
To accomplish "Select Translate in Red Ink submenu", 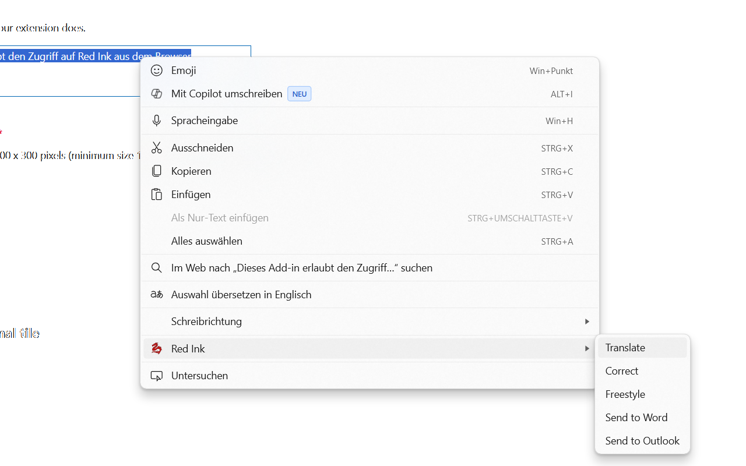I will click(x=642, y=348).
